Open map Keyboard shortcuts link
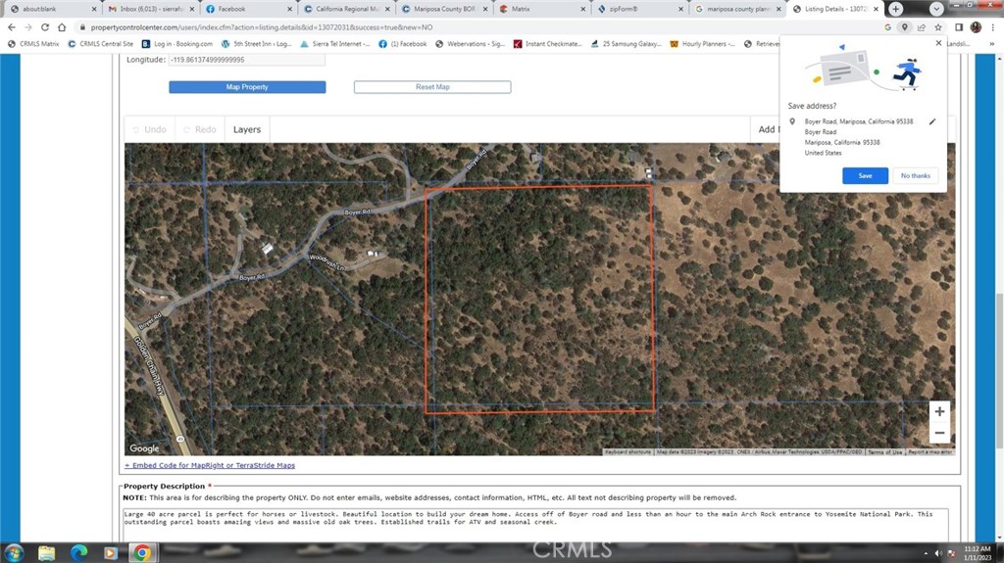Viewport: 1004px width, 563px height. click(x=627, y=452)
